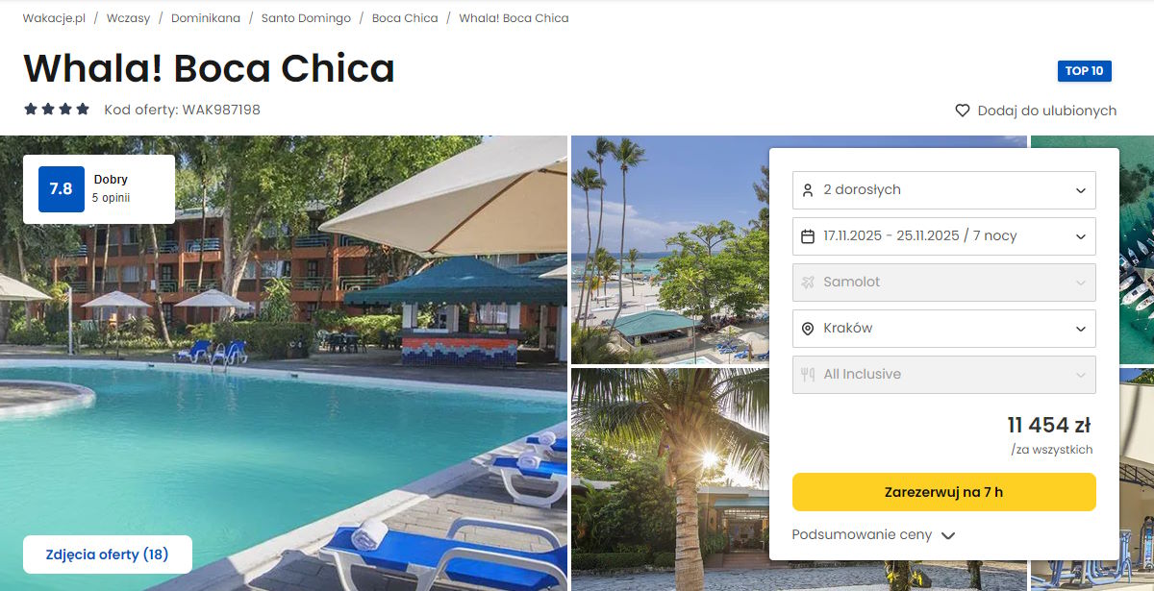
Task: Toggle Dodaj do ulubionych favorite
Action: pos(1036,111)
